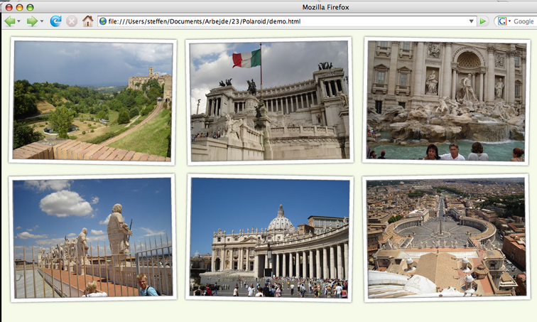Go to the Home page icon
Viewport: 537px width, 322px height.
pos(88,21)
